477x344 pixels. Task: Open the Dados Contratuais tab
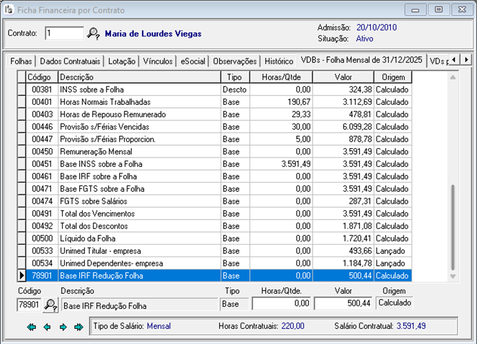pos(69,61)
